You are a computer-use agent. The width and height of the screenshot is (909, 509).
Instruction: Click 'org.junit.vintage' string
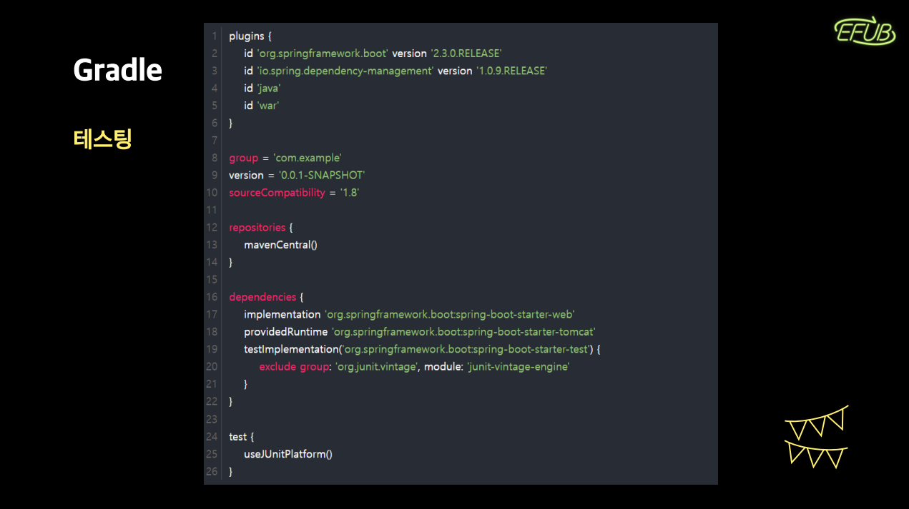tap(377, 367)
